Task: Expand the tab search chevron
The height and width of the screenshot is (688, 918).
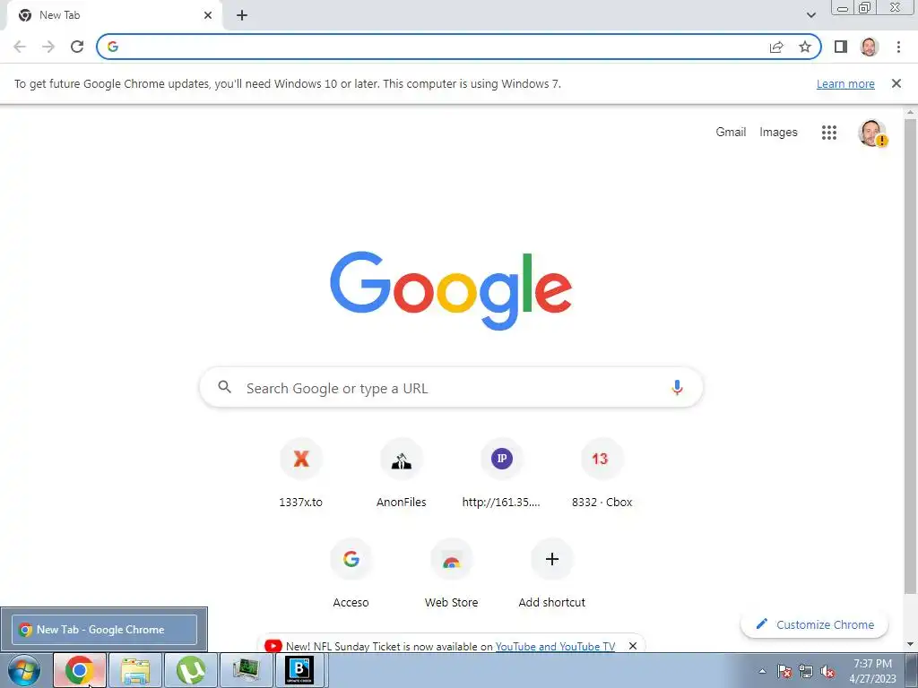Action: coord(810,15)
